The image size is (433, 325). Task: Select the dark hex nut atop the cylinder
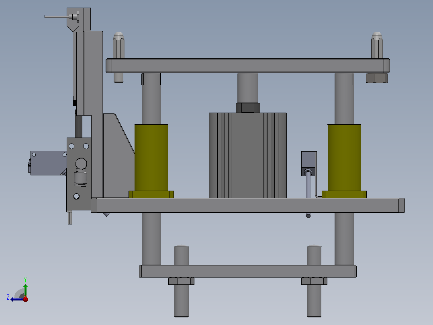coord(248,107)
